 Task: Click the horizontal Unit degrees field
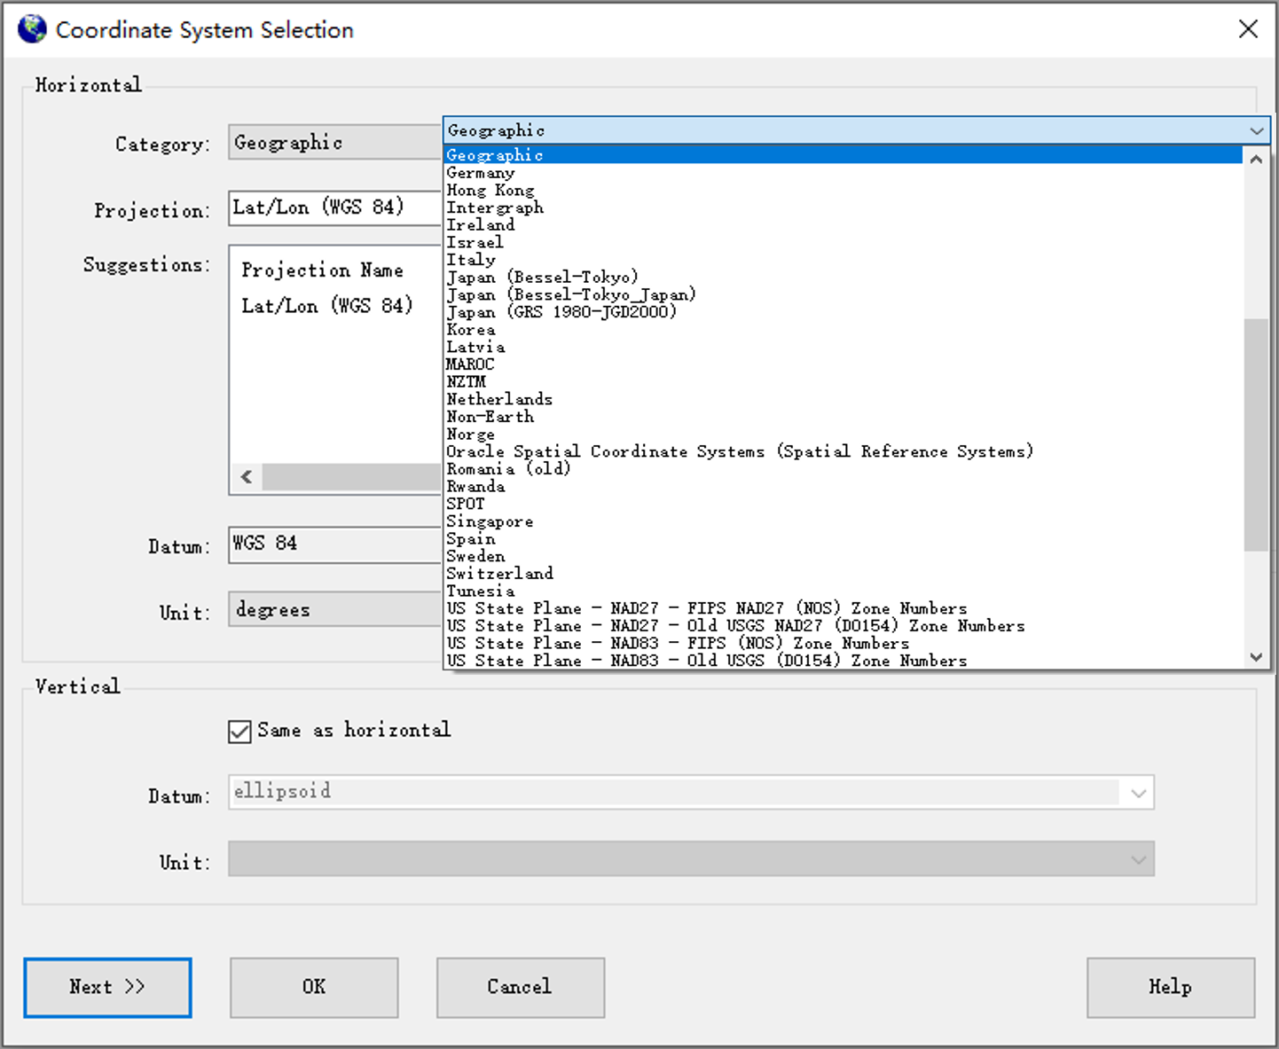[x=335, y=610]
